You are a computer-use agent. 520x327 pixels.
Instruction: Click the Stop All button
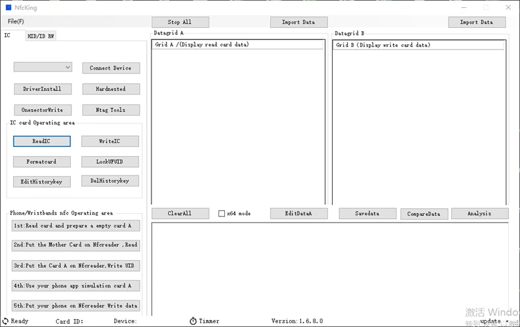(x=180, y=22)
